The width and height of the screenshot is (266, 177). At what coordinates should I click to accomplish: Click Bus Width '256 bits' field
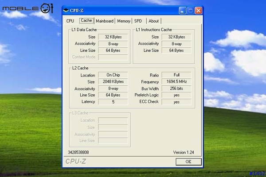176,88
